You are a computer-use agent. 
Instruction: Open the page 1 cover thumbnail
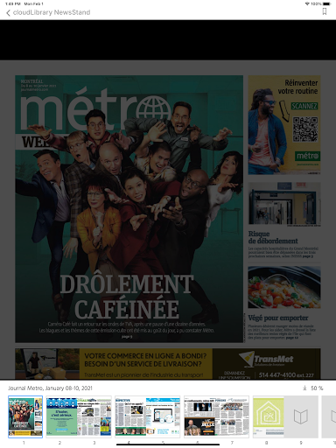point(25,416)
